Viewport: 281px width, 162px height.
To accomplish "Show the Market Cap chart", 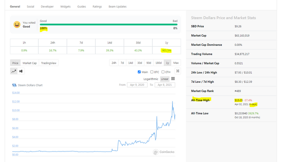I will (29, 63).
